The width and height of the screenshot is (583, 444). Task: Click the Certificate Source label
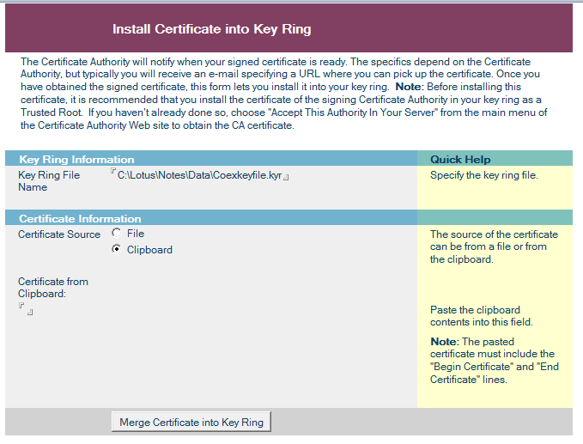[59, 234]
